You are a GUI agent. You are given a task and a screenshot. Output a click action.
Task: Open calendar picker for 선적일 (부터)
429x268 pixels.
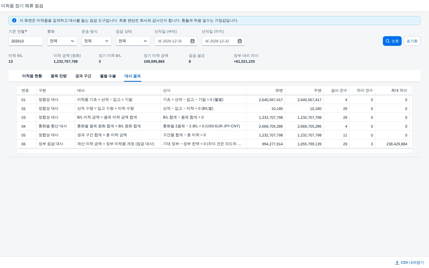click(x=193, y=41)
